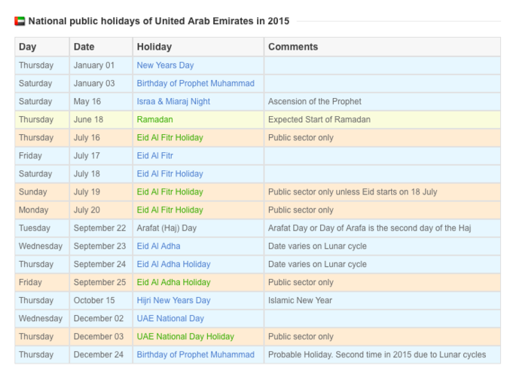Select the January 03 date cell

pos(101,84)
